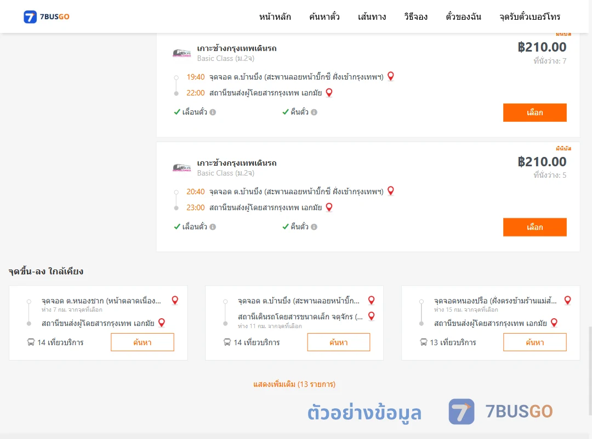Click map pin for จุดจอด ต.หนองชาก stop
The image size is (592, 439).
click(x=175, y=300)
